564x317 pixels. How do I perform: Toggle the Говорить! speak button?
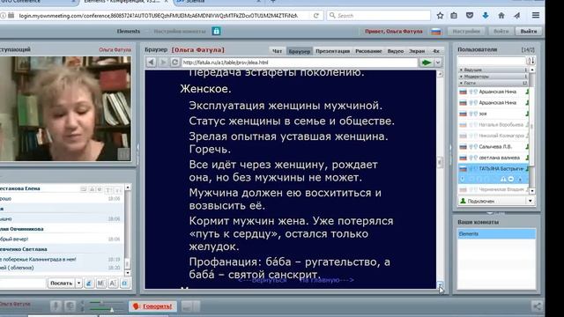click(152, 306)
